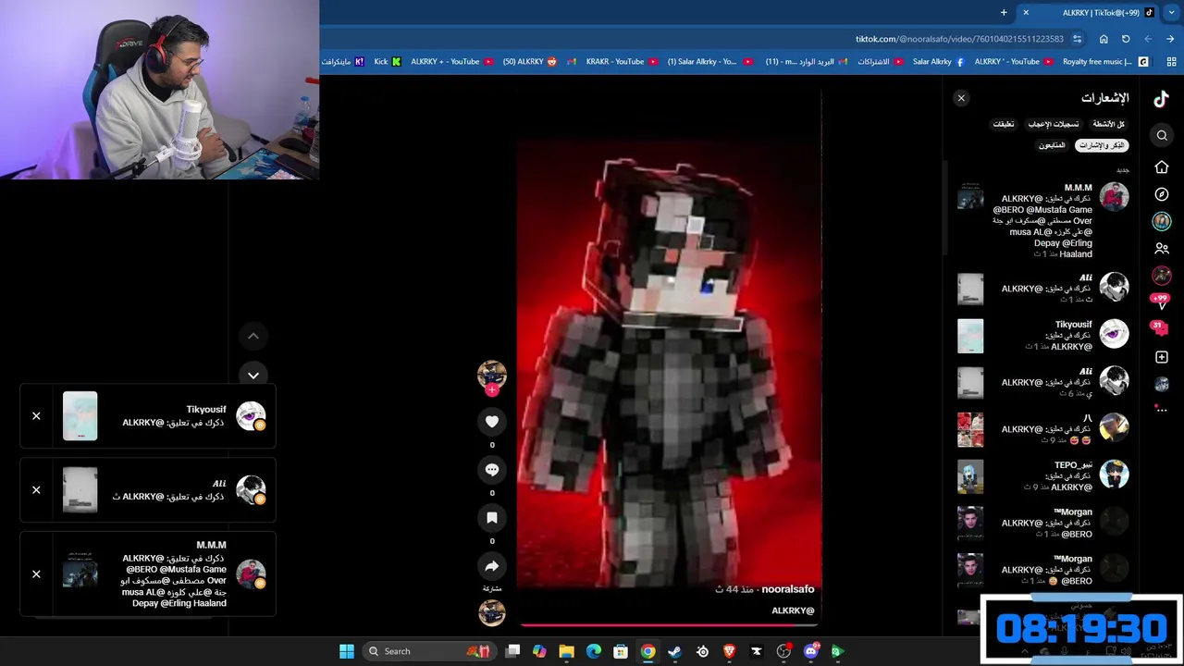
Task: Open the sound disc below share
Action: 492,612
